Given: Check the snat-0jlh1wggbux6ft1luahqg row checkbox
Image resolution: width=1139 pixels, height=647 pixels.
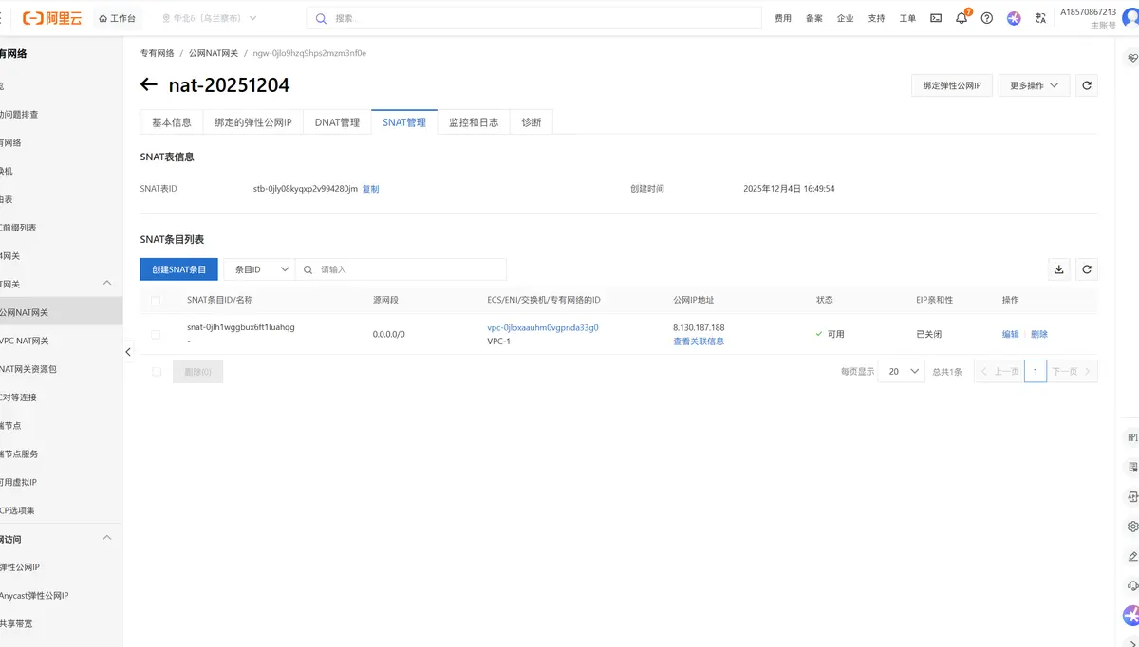Looking at the screenshot, I should click(x=157, y=334).
